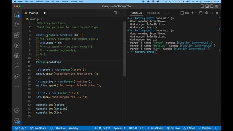The width and height of the screenshot is (233, 131).
Task: Click the Prettier status item
Action: click(x=205, y=128)
